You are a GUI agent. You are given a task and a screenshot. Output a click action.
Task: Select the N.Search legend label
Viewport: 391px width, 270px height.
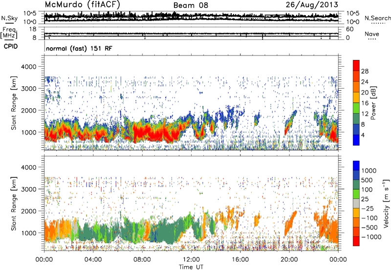377,18
